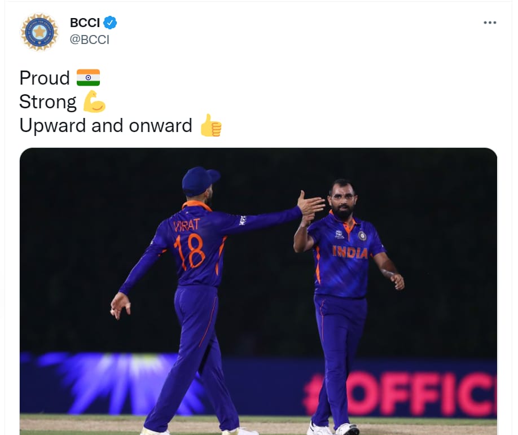Click the high-five hands in photo
The image size is (518, 435).
(311, 208)
